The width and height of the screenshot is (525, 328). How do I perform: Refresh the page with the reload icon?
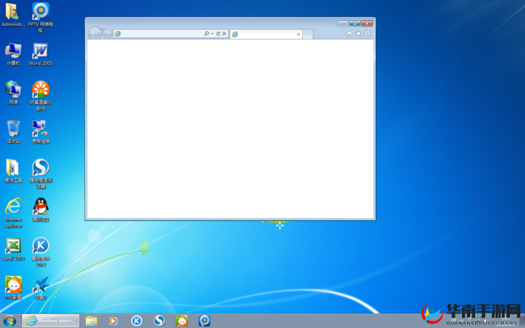click(219, 33)
